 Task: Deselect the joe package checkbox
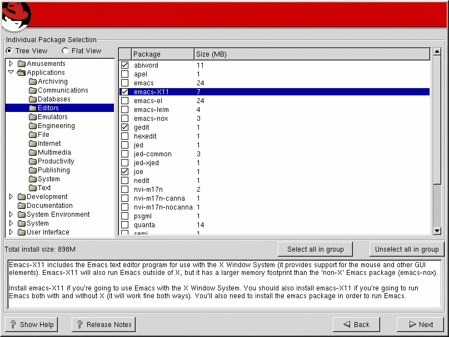point(124,171)
